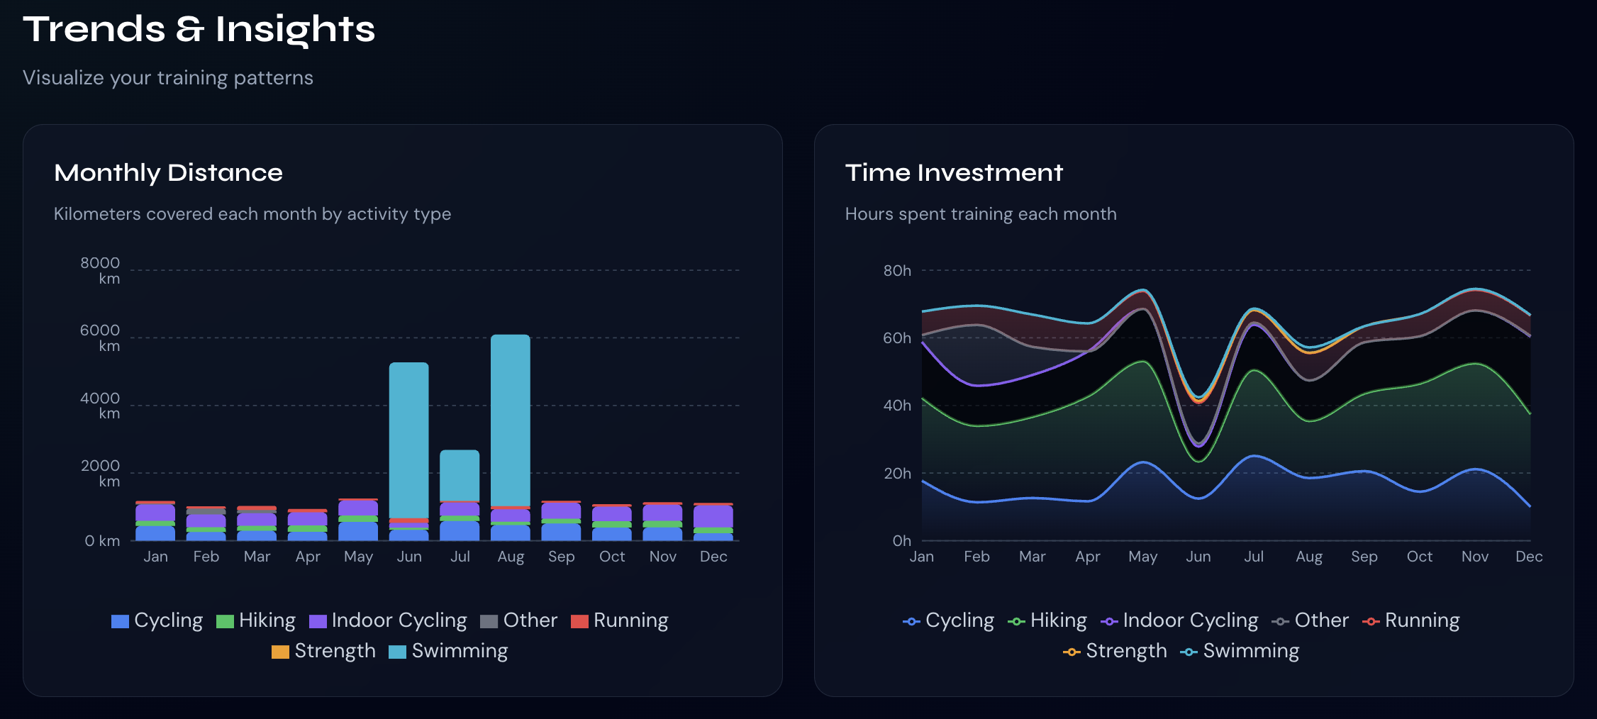Click the August swimming bar segment
Viewport: 1597px width, 719px height.
tap(511, 420)
